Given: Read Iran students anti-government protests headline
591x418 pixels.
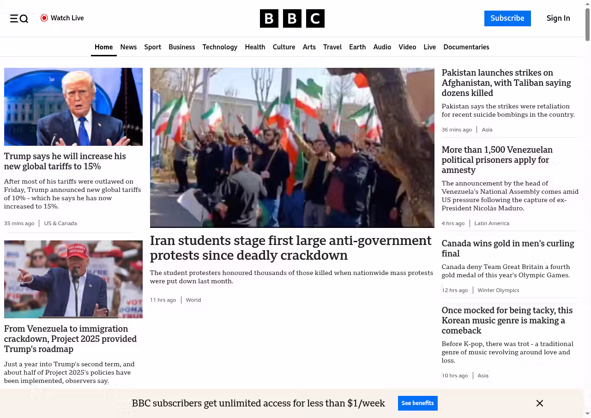Looking at the screenshot, I should pyautogui.click(x=290, y=248).
